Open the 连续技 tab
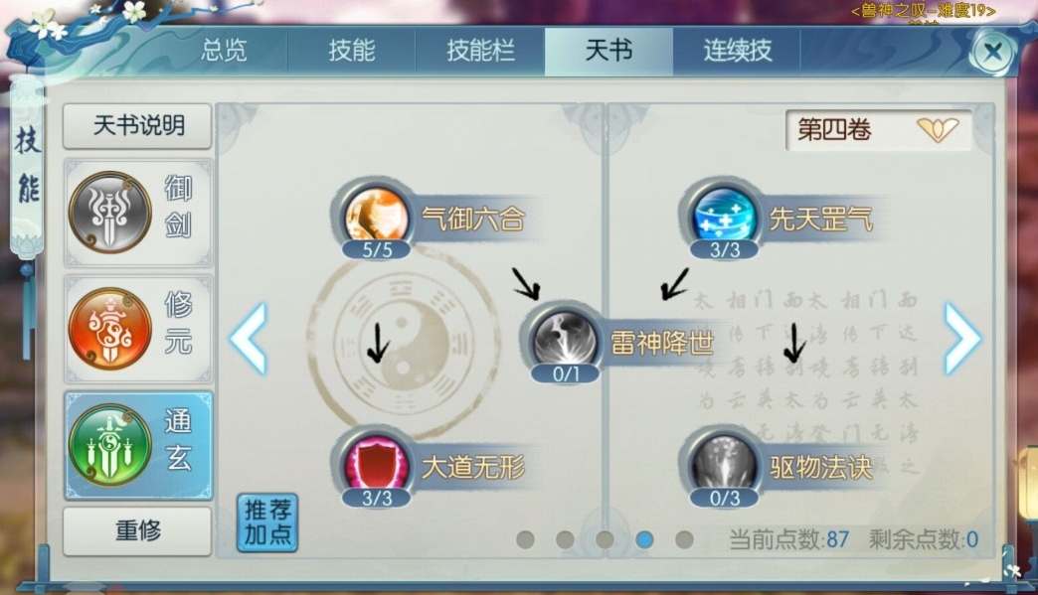The image size is (1038, 595). [737, 51]
